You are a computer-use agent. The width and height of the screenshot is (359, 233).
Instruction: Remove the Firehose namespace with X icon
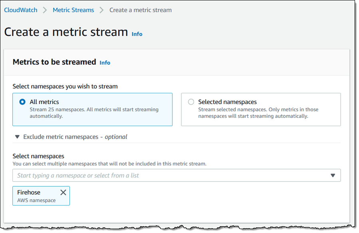(63, 192)
